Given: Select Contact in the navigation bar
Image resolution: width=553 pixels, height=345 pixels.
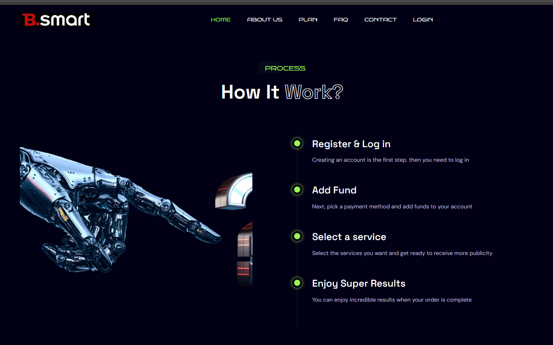Looking at the screenshot, I should 380,19.
